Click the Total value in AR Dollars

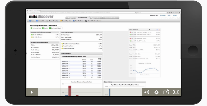tap(55, 45)
